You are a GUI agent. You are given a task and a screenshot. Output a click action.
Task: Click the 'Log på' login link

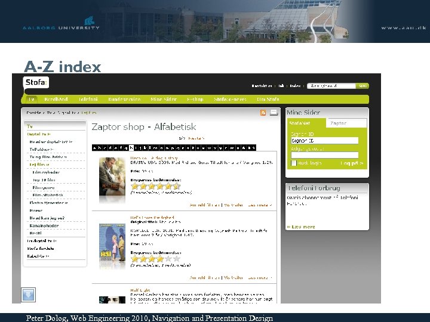tap(352, 163)
